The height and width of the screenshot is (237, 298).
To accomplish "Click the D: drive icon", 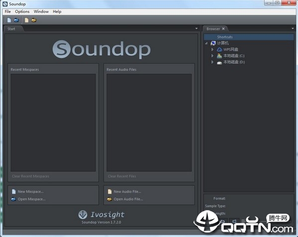I will pyautogui.click(x=219, y=62).
